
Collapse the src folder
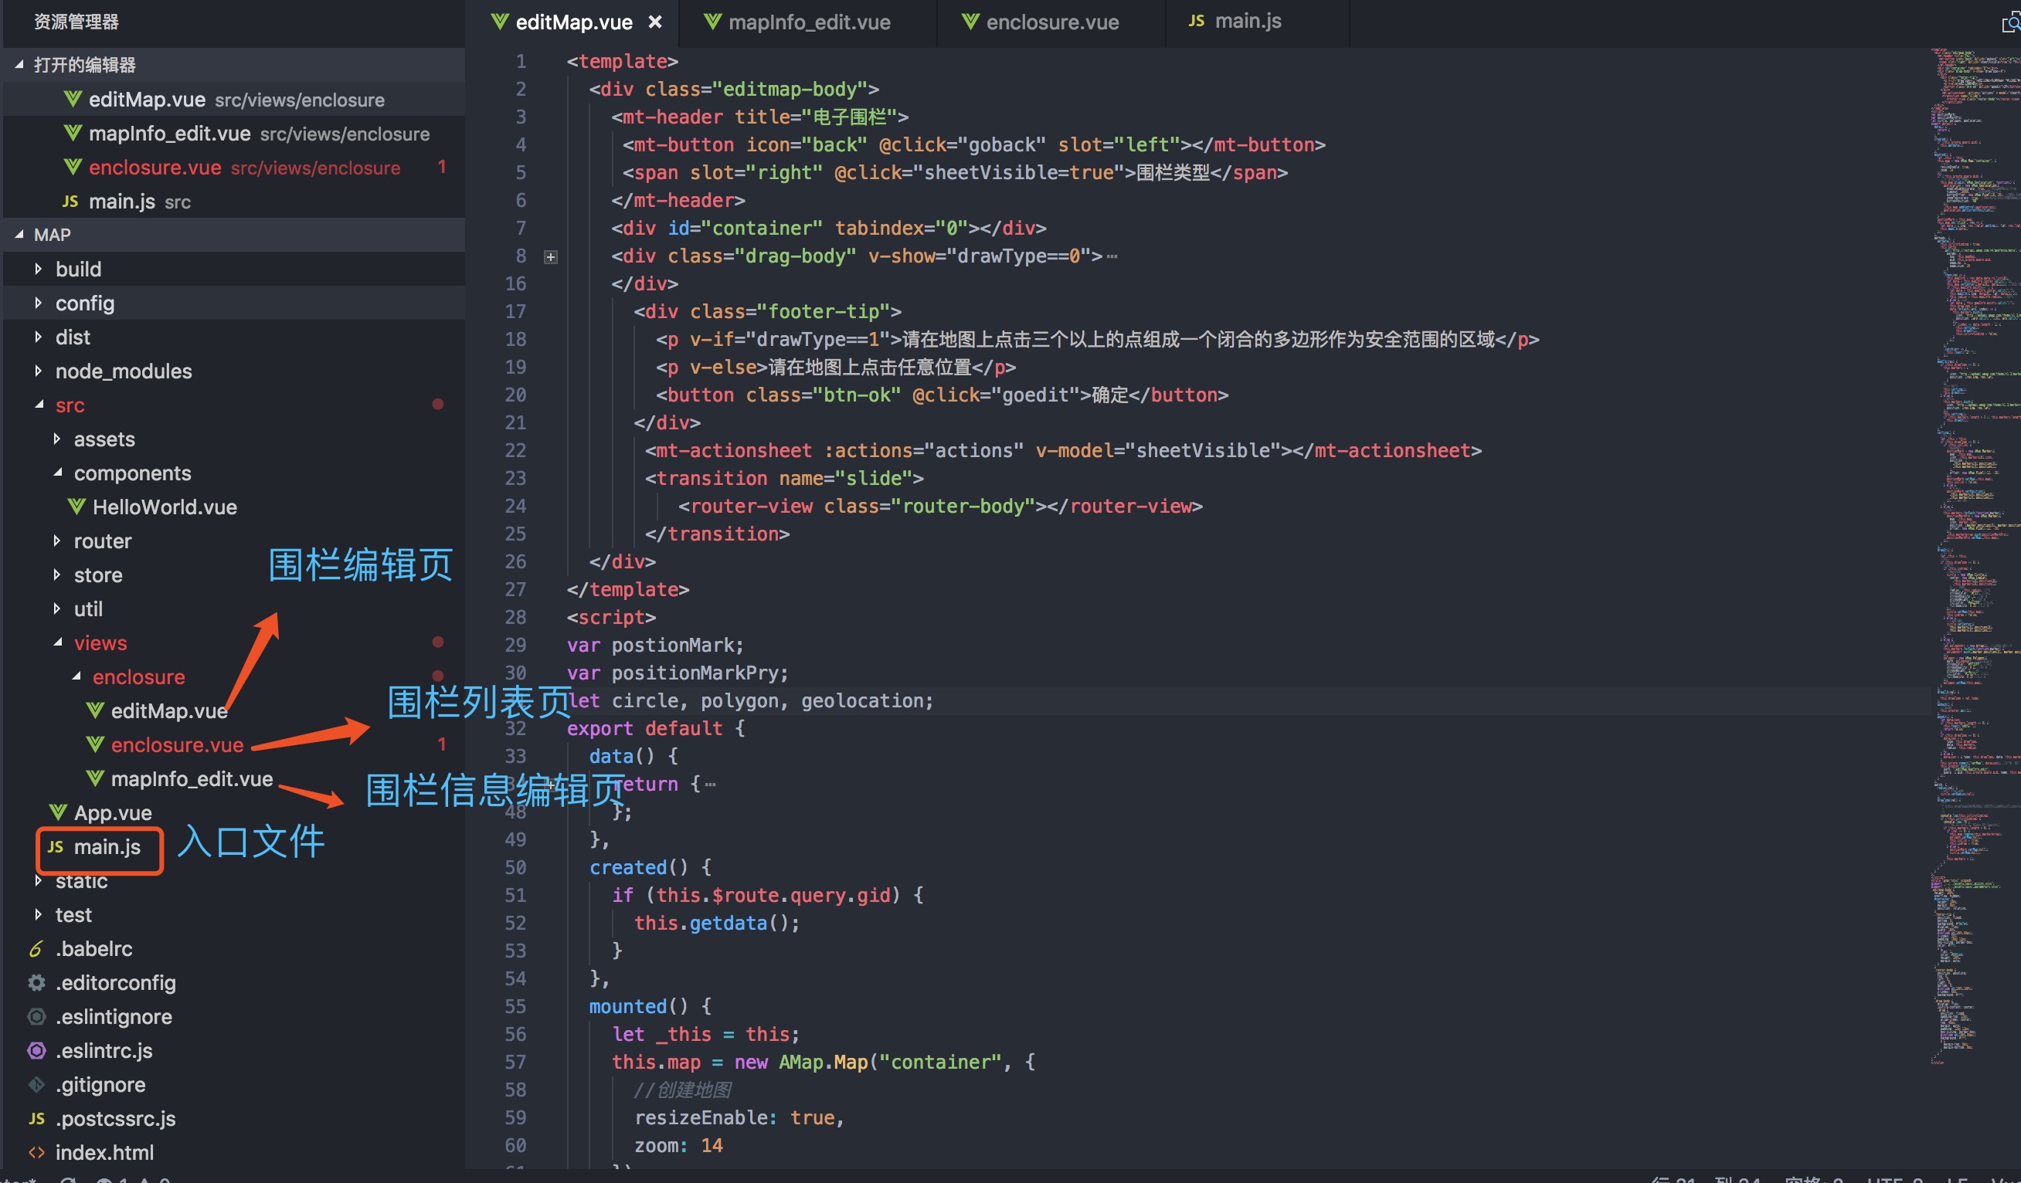[x=38, y=405]
